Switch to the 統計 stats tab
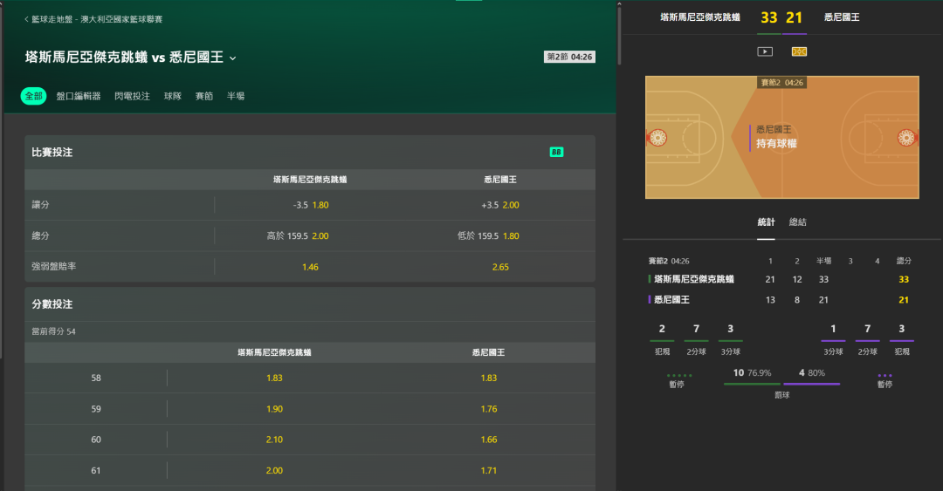Screen dimensions: 943x491 coord(766,222)
